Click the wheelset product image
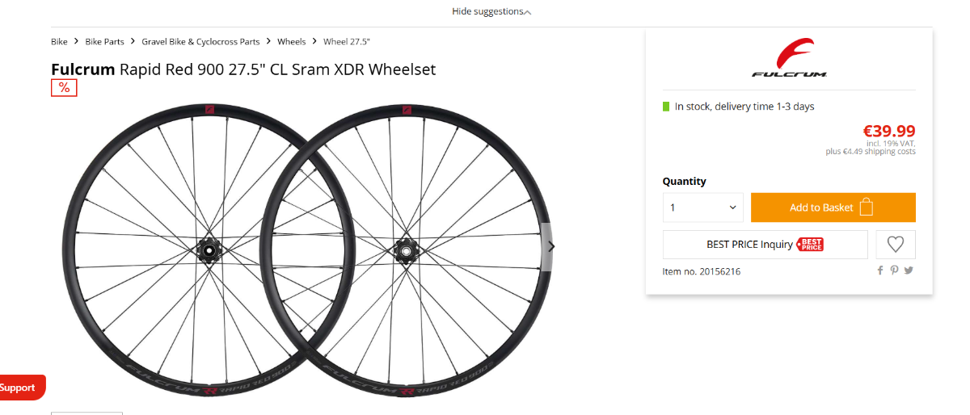The height and width of the screenshot is (415, 970). pyautogui.click(x=307, y=249)
